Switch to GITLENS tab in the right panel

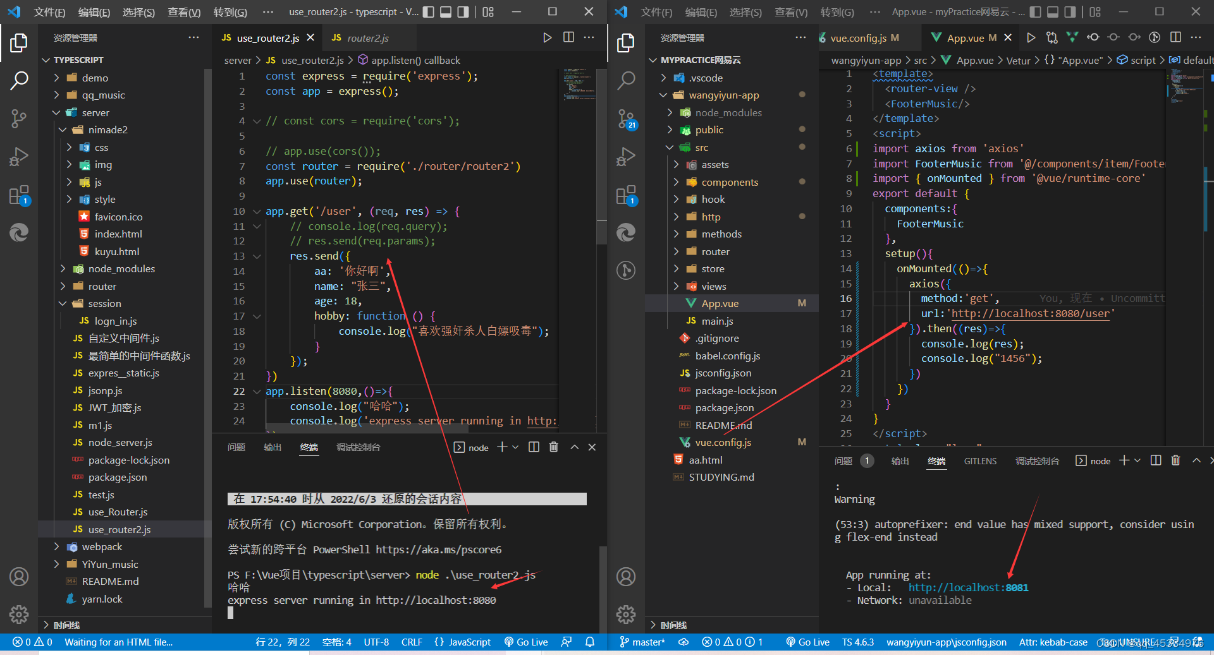tap(980, 461)
